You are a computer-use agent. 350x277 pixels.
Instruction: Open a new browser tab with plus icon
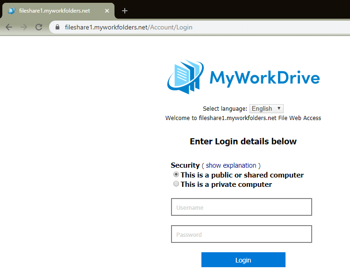[124, 11]
